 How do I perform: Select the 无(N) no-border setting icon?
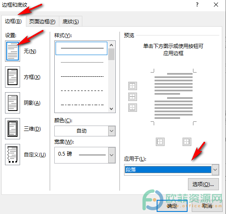13,51
